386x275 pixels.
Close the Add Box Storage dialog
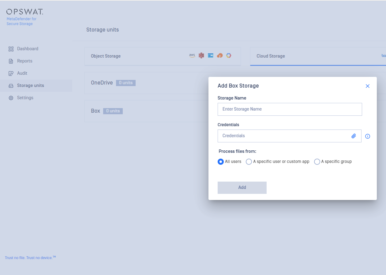point(368,86)
